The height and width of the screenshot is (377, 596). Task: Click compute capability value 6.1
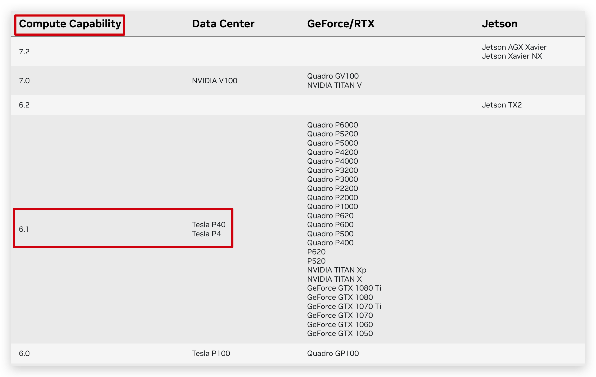[x=24, y=229]
